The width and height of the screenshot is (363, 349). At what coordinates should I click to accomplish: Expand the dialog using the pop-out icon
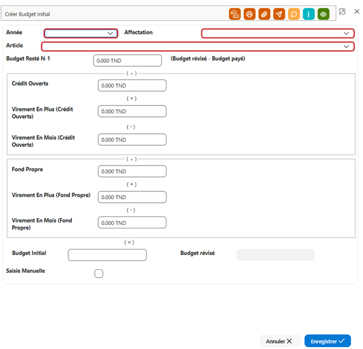[x=342, y=11]
